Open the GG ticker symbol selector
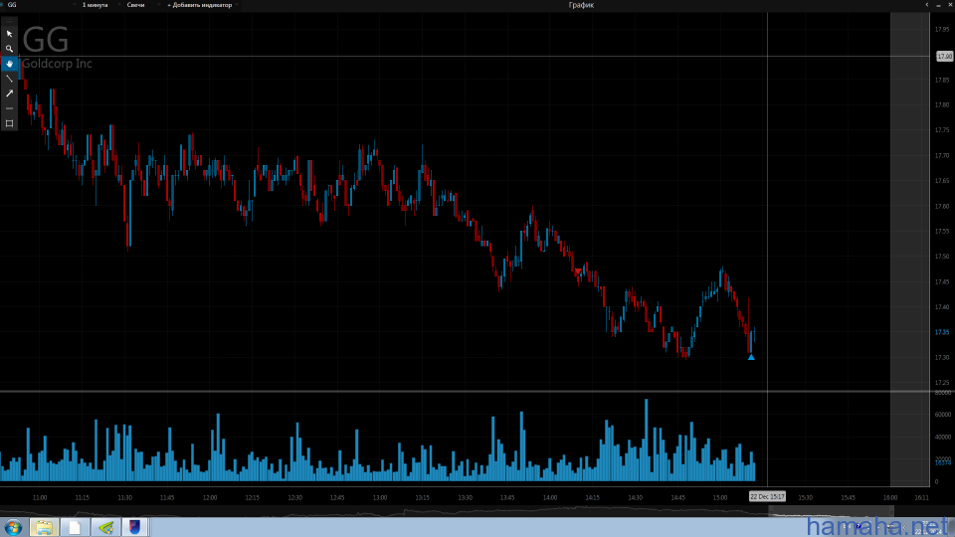955x537 pixels. [x=12, y=5]
